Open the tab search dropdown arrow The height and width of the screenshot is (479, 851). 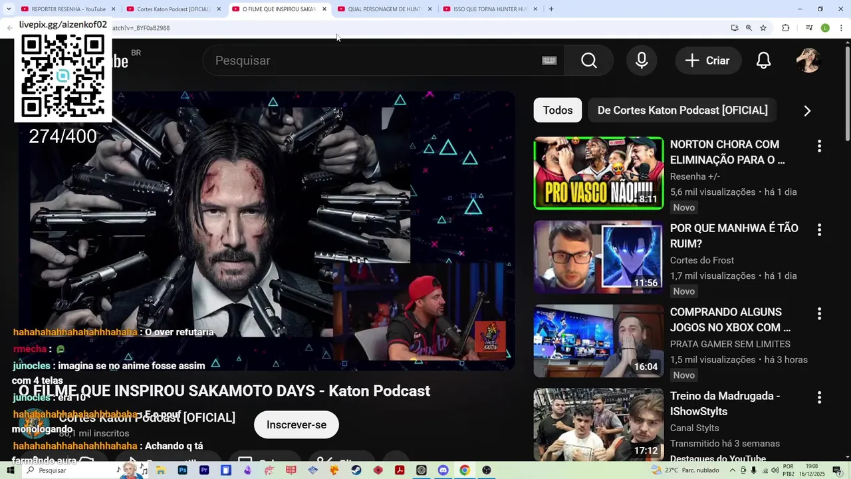pos(8,9)
